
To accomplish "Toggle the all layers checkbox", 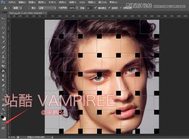I will point(121,8).
